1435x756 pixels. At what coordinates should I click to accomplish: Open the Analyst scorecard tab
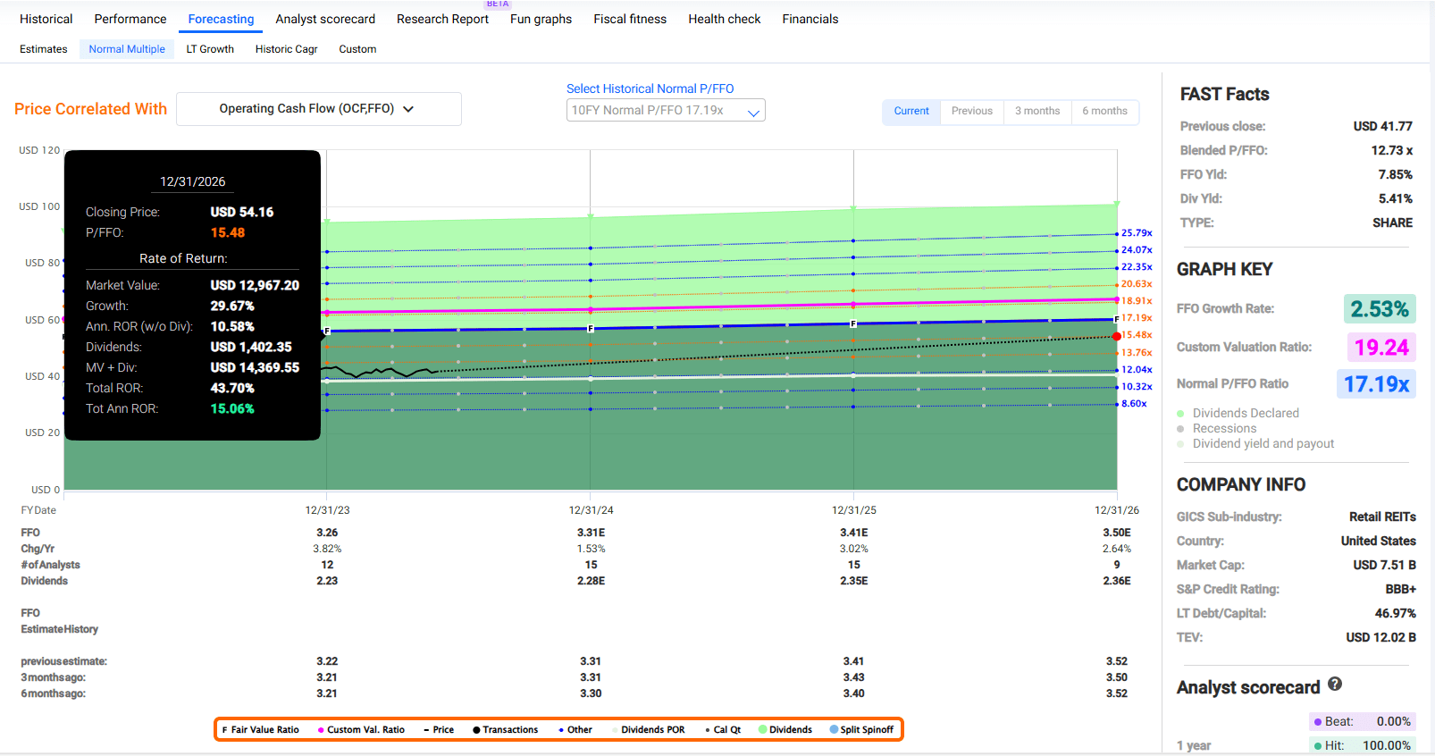click(325, 19)
